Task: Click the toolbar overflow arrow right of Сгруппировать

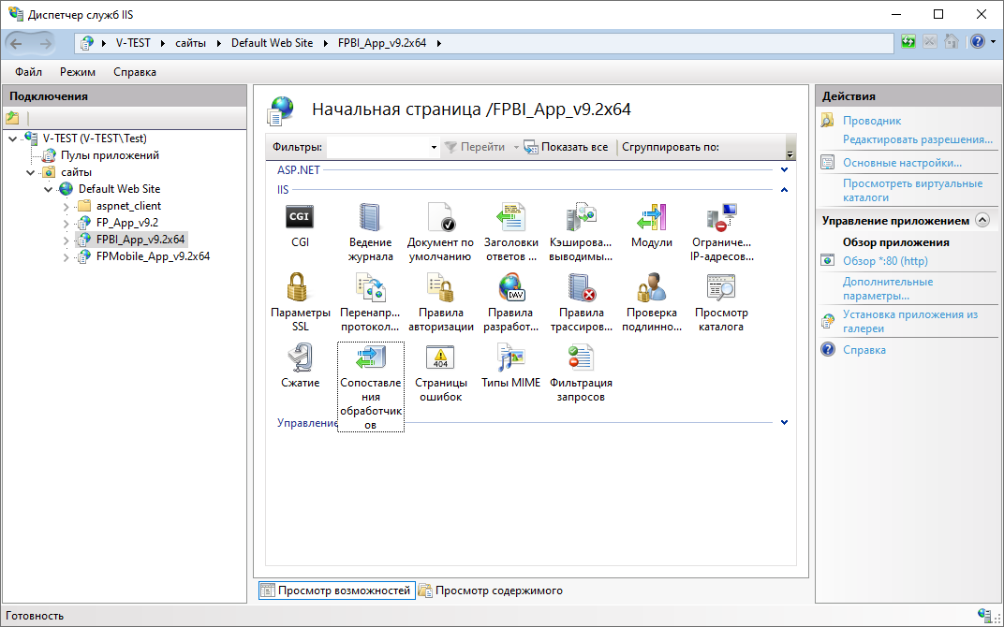Action: click(790, 154)
